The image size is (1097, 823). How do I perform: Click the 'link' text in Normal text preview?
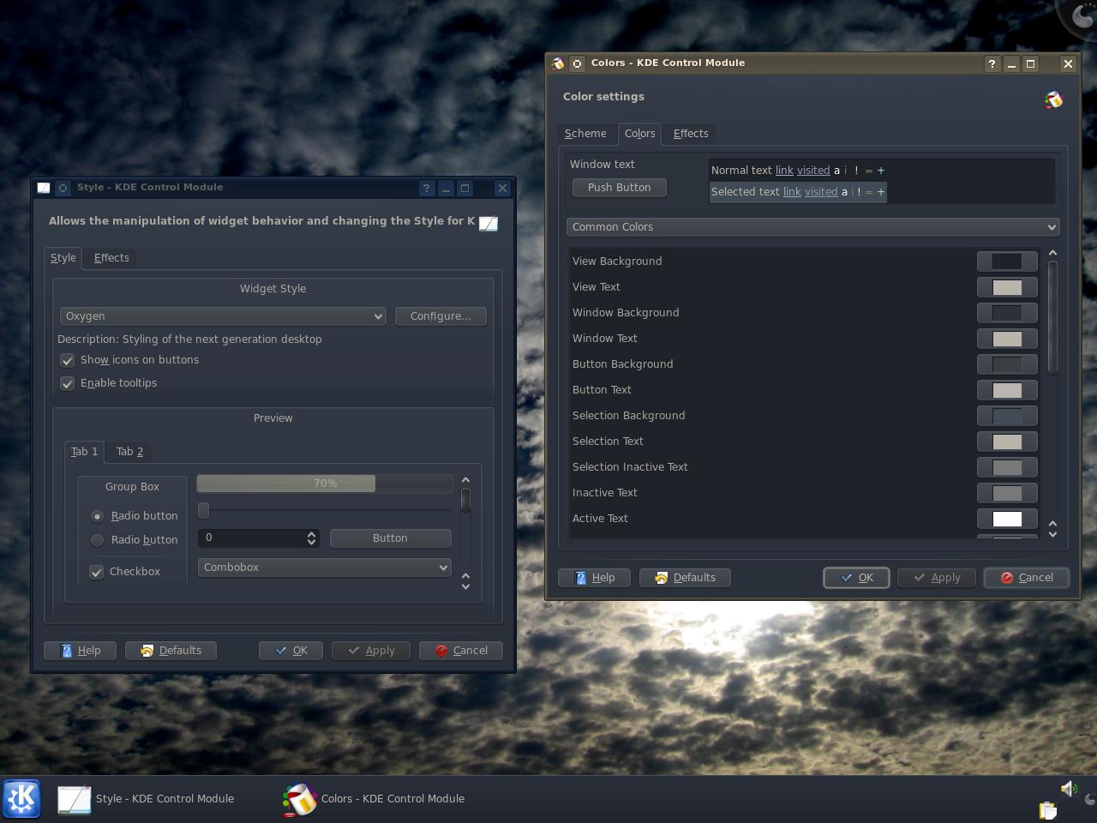coord(784,171)
